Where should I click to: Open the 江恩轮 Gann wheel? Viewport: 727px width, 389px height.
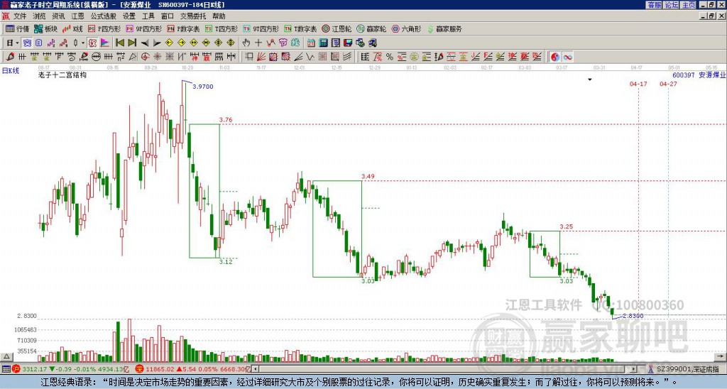[337, 28]
